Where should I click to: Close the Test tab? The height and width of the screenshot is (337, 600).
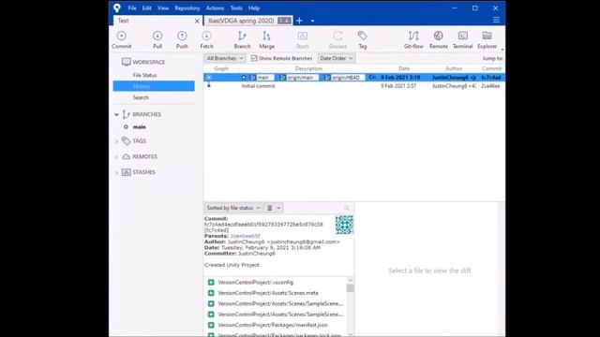point(197,21)
